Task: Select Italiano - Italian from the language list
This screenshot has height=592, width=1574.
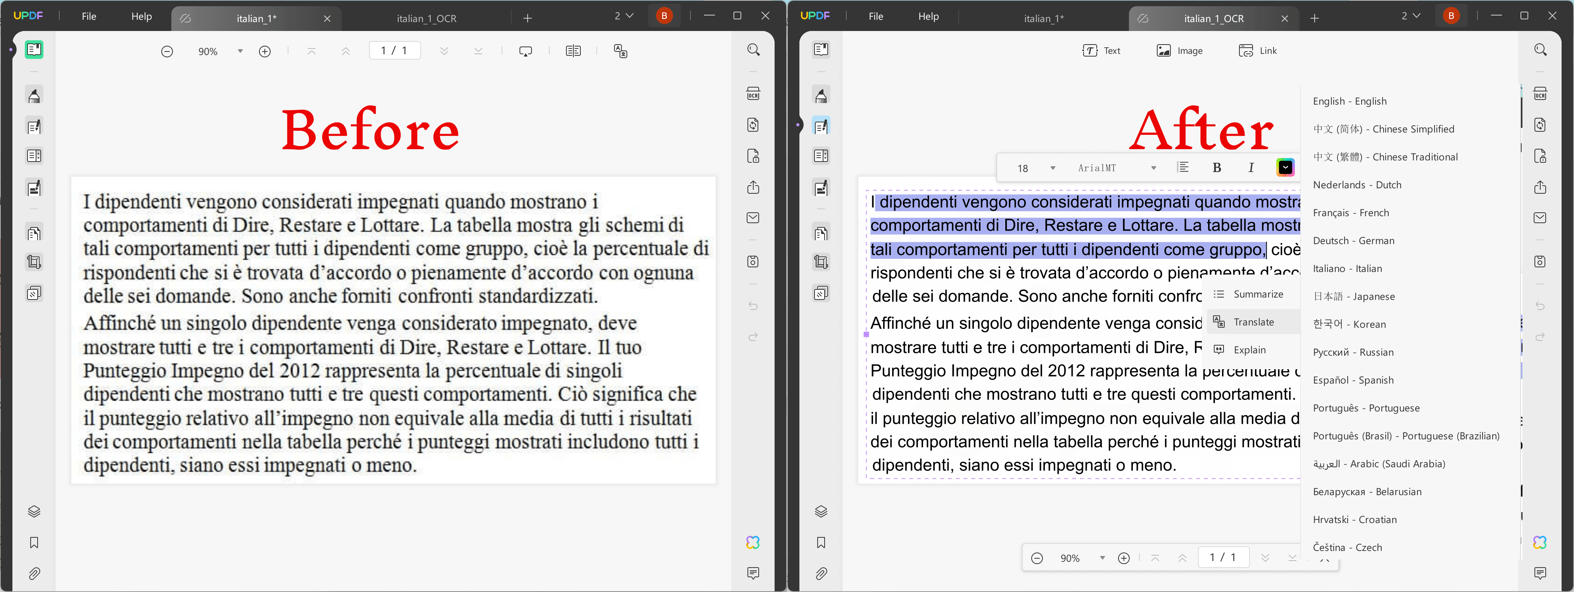Action: pyautogui.click(x=1348, y=268)
